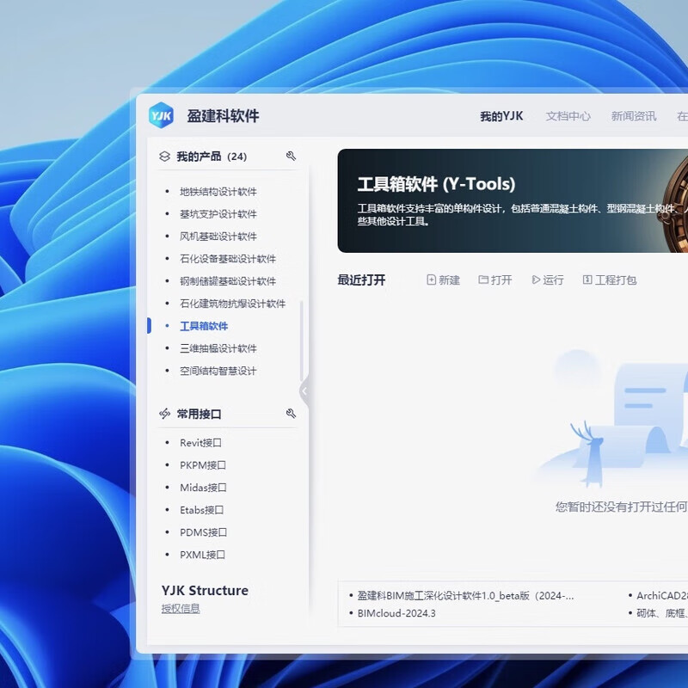Click the product list vertical scrollbar
This screenshot has width=688, height=688.
coord(301,340)
